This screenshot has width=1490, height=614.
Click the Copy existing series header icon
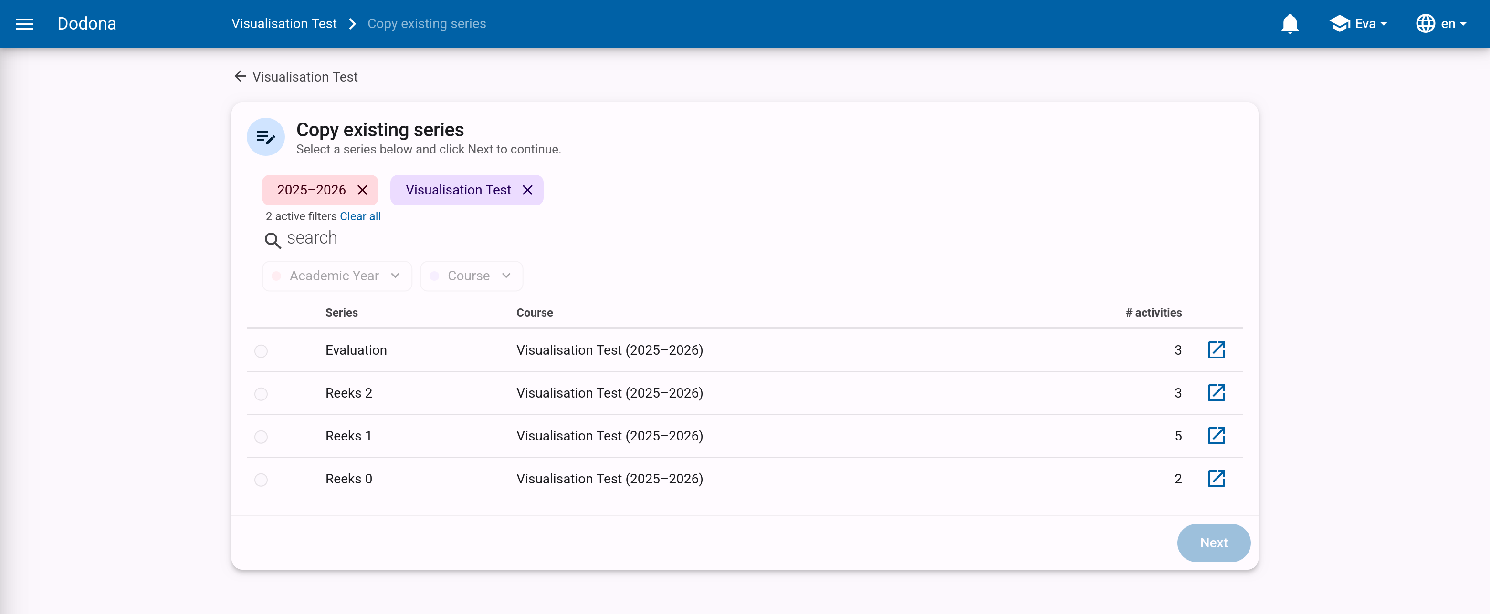coord(265,137)
